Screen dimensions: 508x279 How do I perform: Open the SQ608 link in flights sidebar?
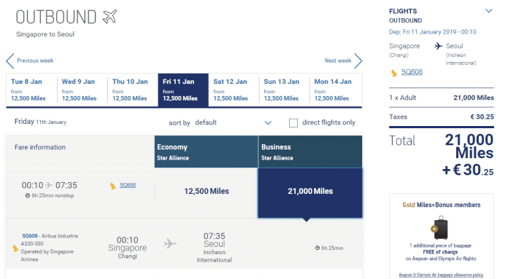412,72
